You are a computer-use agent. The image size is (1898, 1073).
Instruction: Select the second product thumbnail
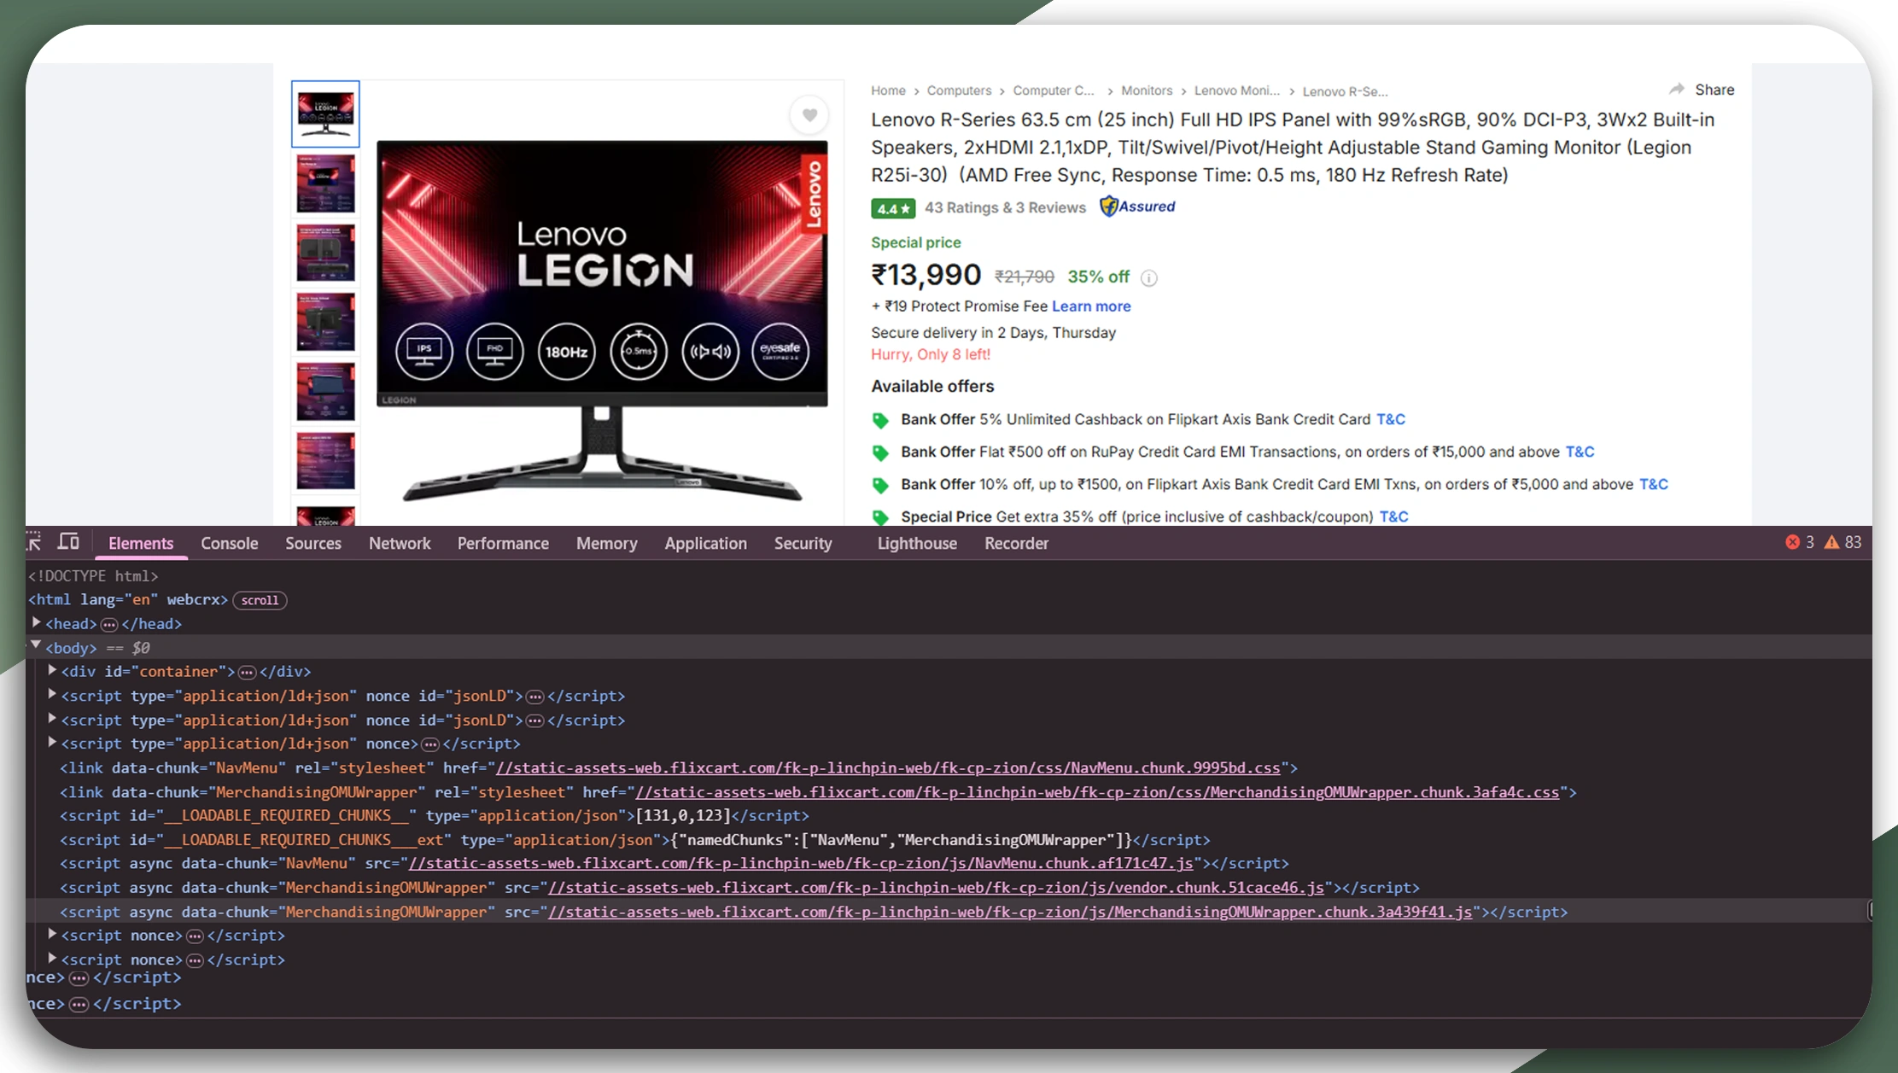(325, 184)
